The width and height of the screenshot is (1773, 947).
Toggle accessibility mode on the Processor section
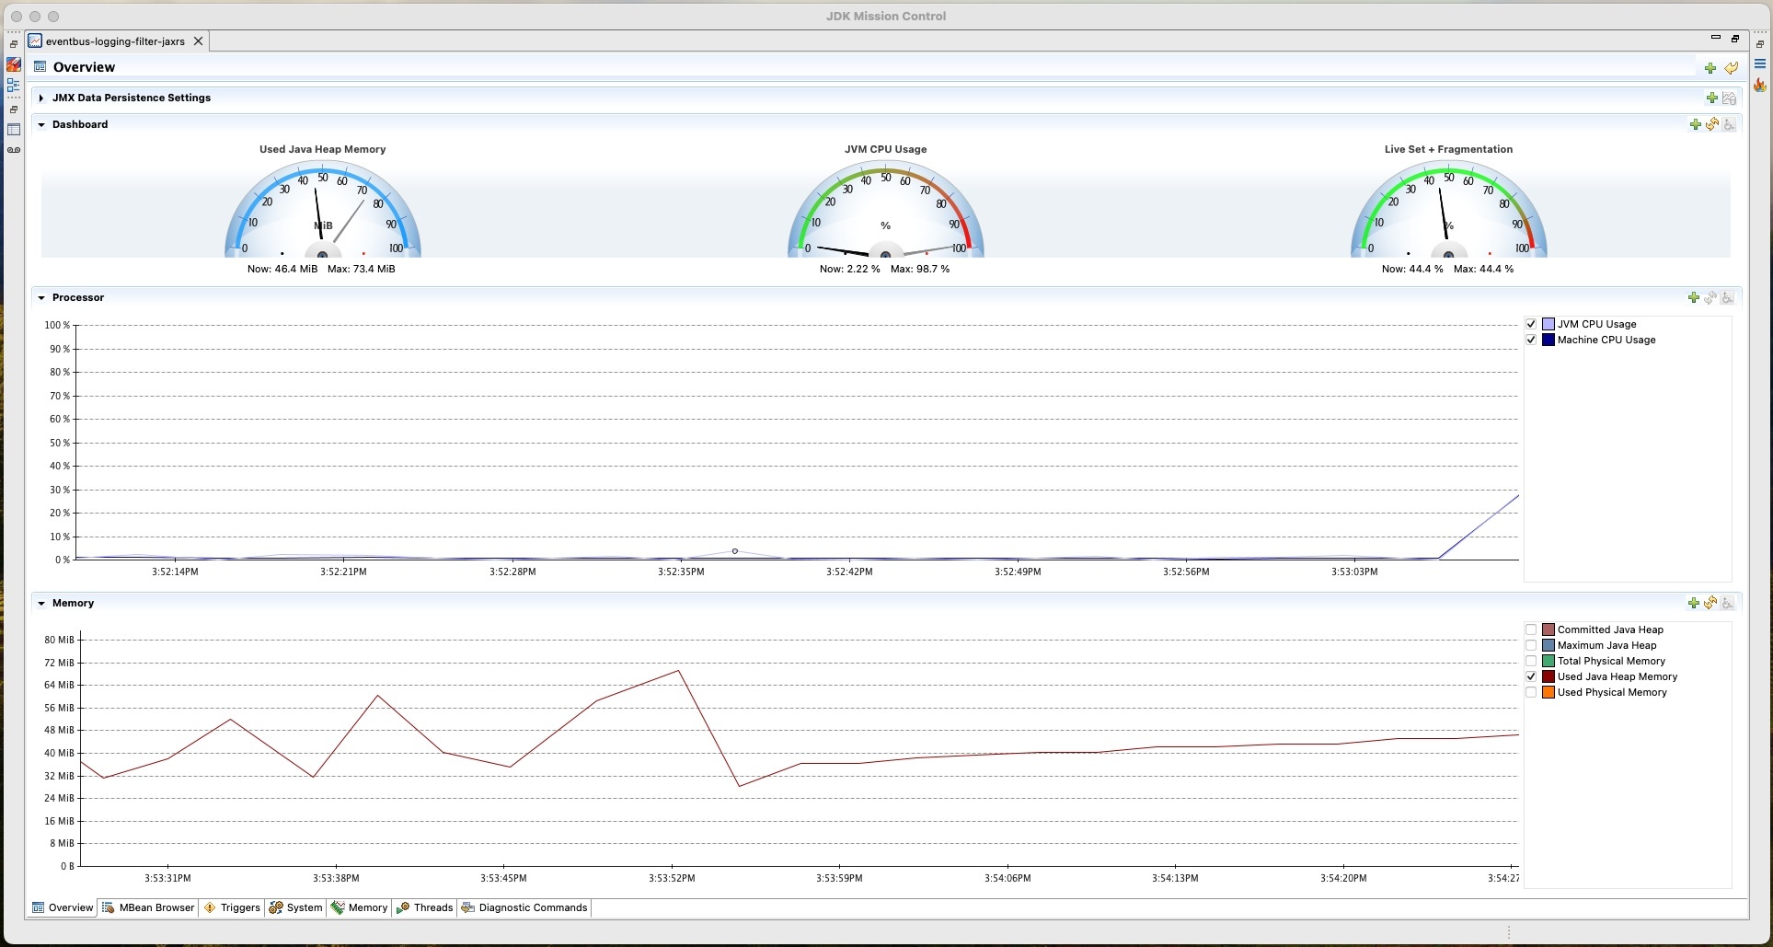[x=1727, y=297]
